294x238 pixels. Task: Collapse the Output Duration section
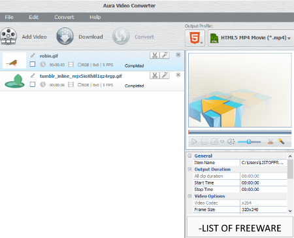coord(189,169)
